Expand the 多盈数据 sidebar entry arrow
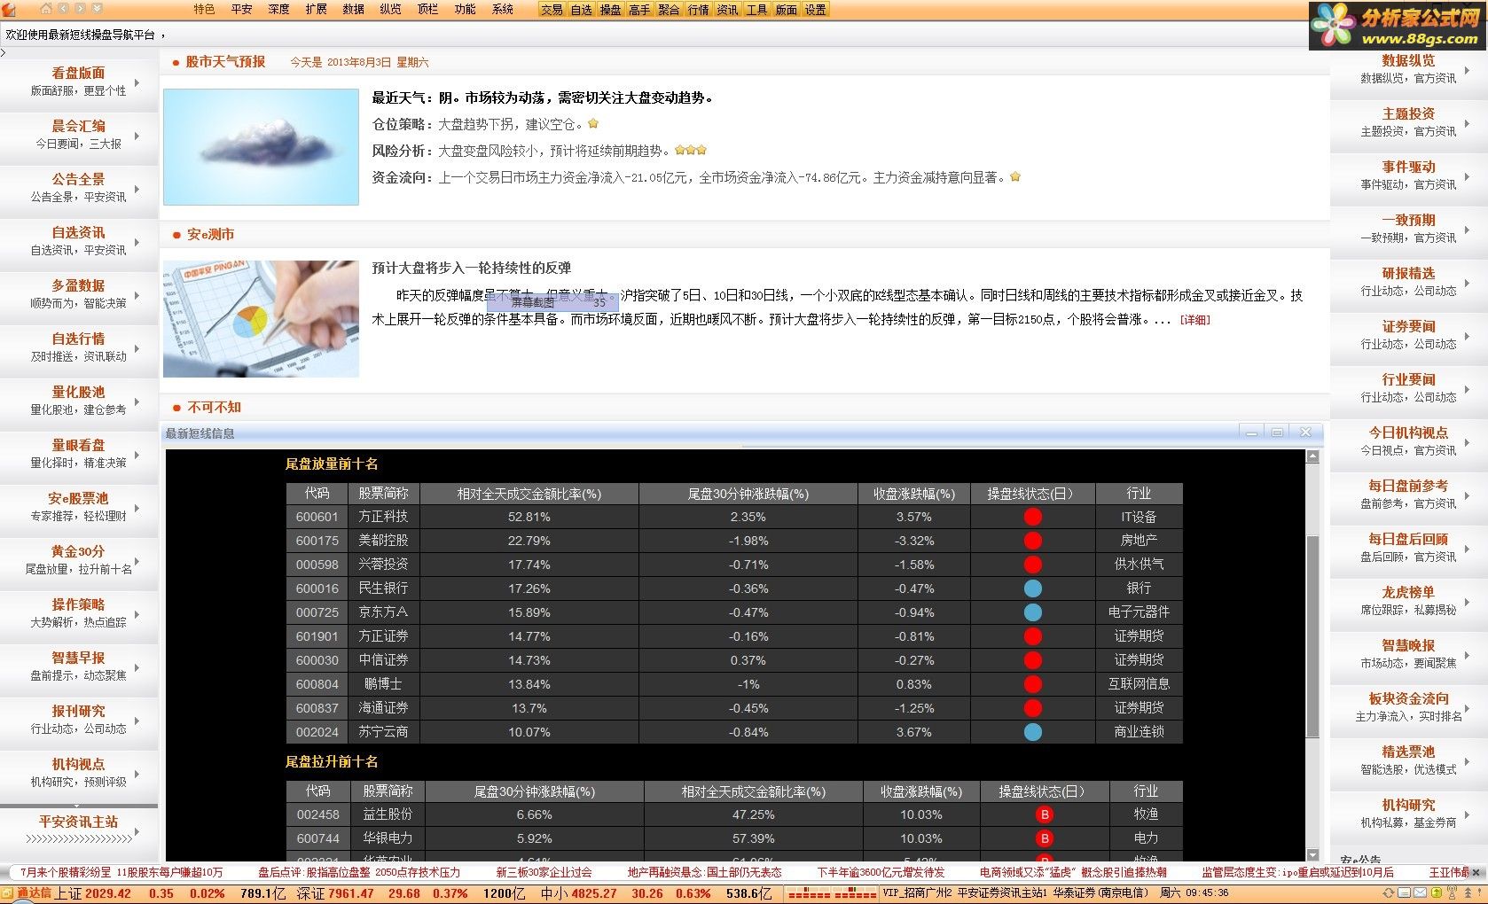 coord(137,295)
